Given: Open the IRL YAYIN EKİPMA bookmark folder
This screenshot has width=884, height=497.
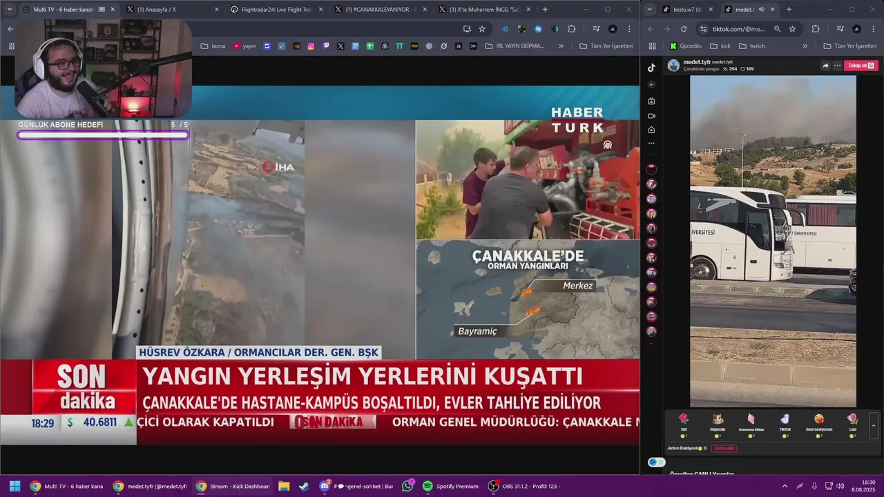Looking at the screenshot, I should pyautogui.click(x=515, y=46).
